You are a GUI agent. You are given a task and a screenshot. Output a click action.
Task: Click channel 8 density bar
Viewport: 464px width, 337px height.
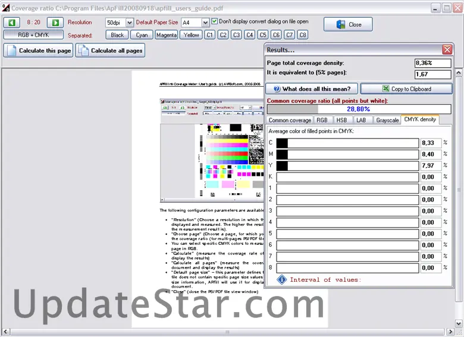pos(348,268)
